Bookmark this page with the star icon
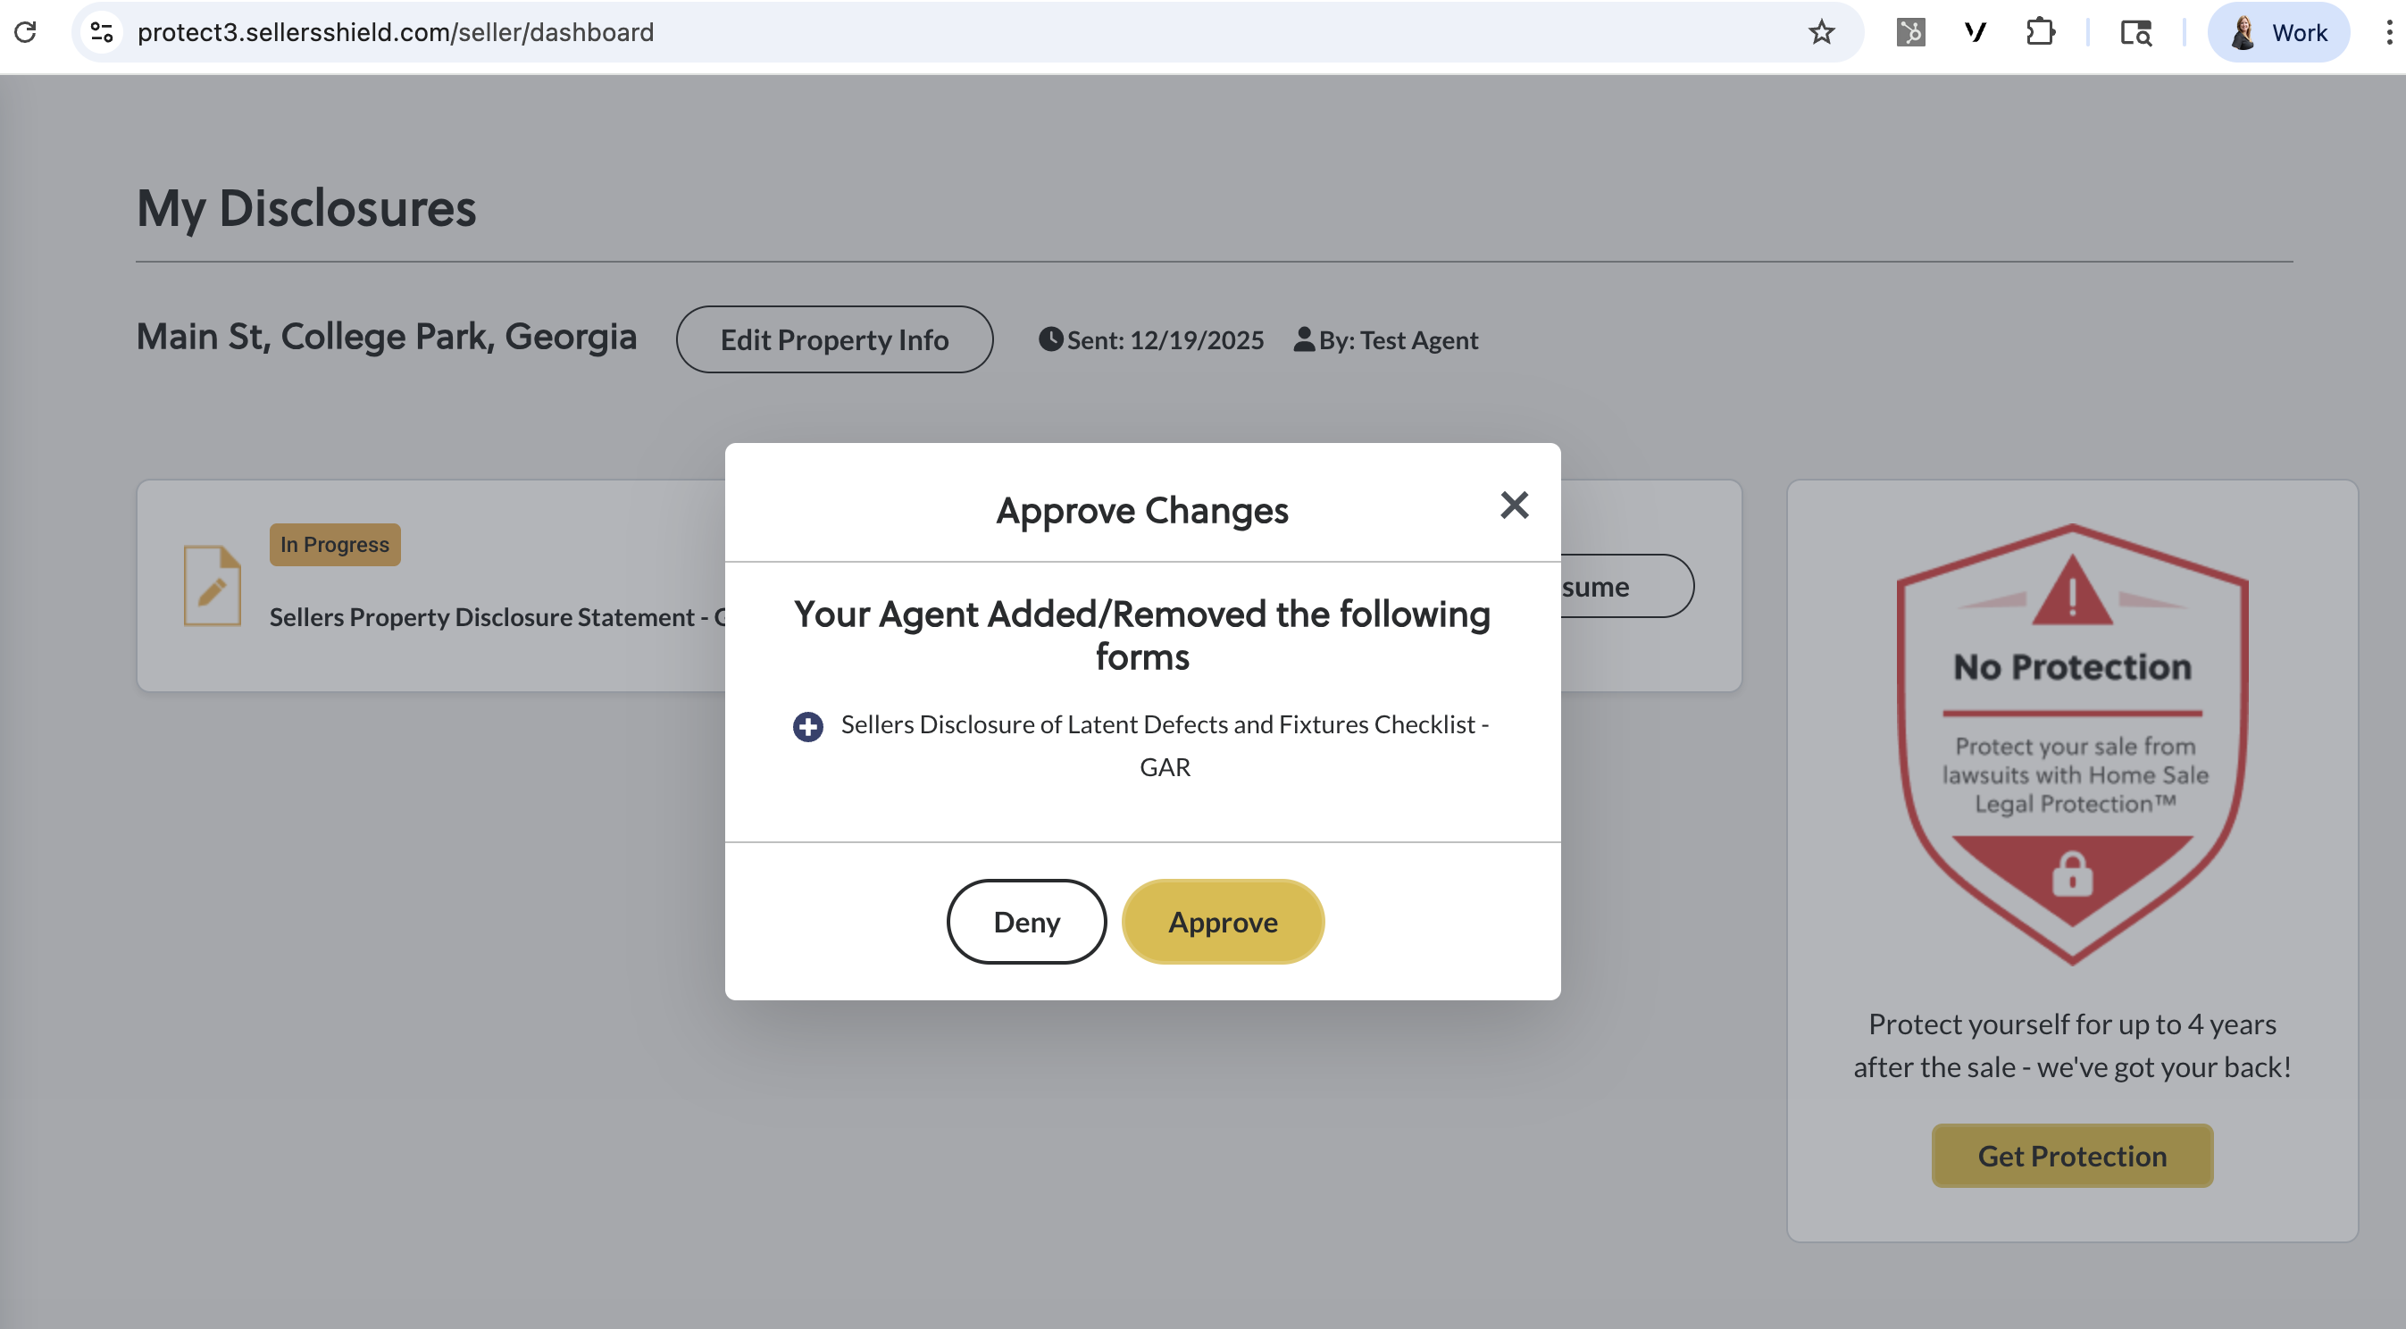This screenshot has height=1329, width=2406. click(x=1820, y=33)
